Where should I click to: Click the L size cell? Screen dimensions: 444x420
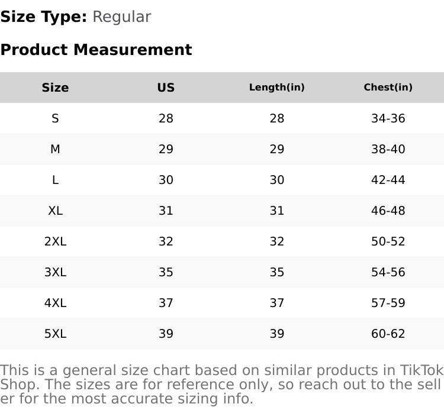click(x=55, y=180)
